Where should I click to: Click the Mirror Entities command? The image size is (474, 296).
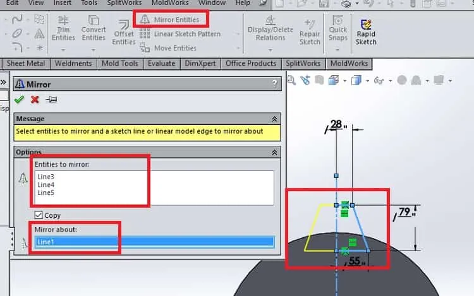coord(171,20)
